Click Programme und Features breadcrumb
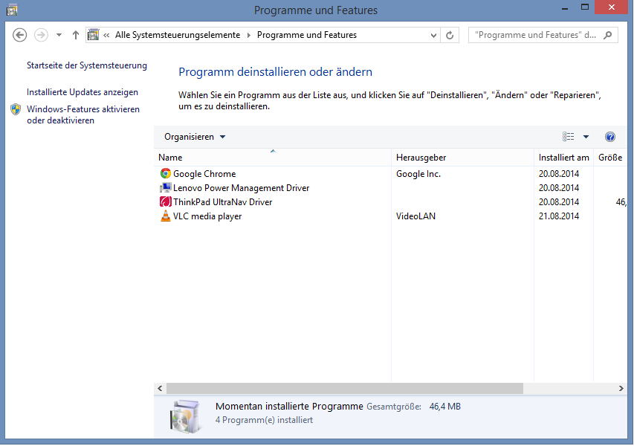 (x=307, y=35)
